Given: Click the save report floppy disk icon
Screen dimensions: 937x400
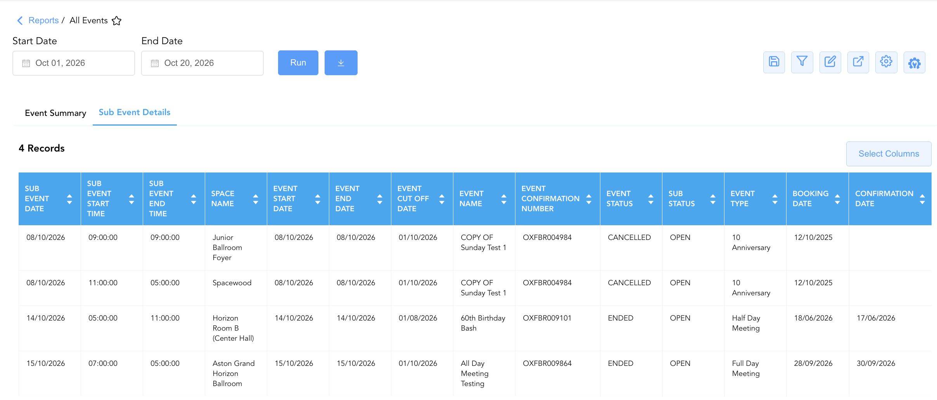Looking at the screenshot, I should 774,62.
